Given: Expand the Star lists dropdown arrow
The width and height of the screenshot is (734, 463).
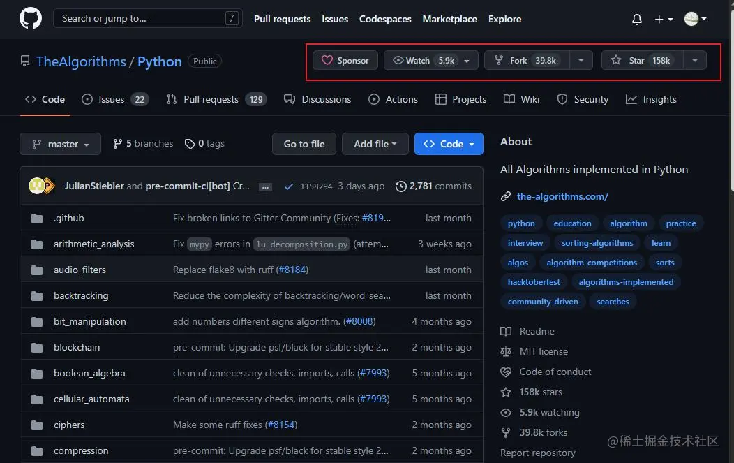Looking at the screenshot, I should [695, 61].
